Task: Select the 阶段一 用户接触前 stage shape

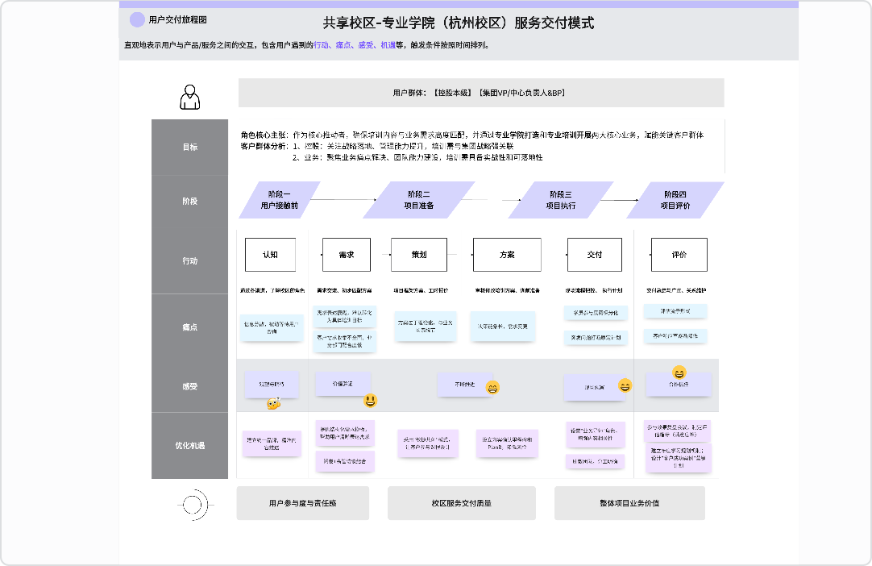Action: point(279,200)
